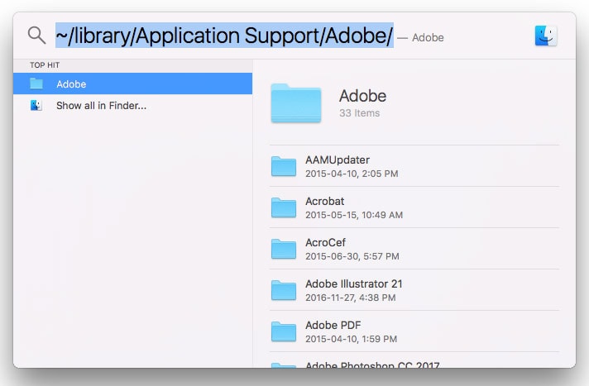Click the Adobe PDF folder icon
The height and width of the screenshot is (386, 589).
[x=284, y=331]
